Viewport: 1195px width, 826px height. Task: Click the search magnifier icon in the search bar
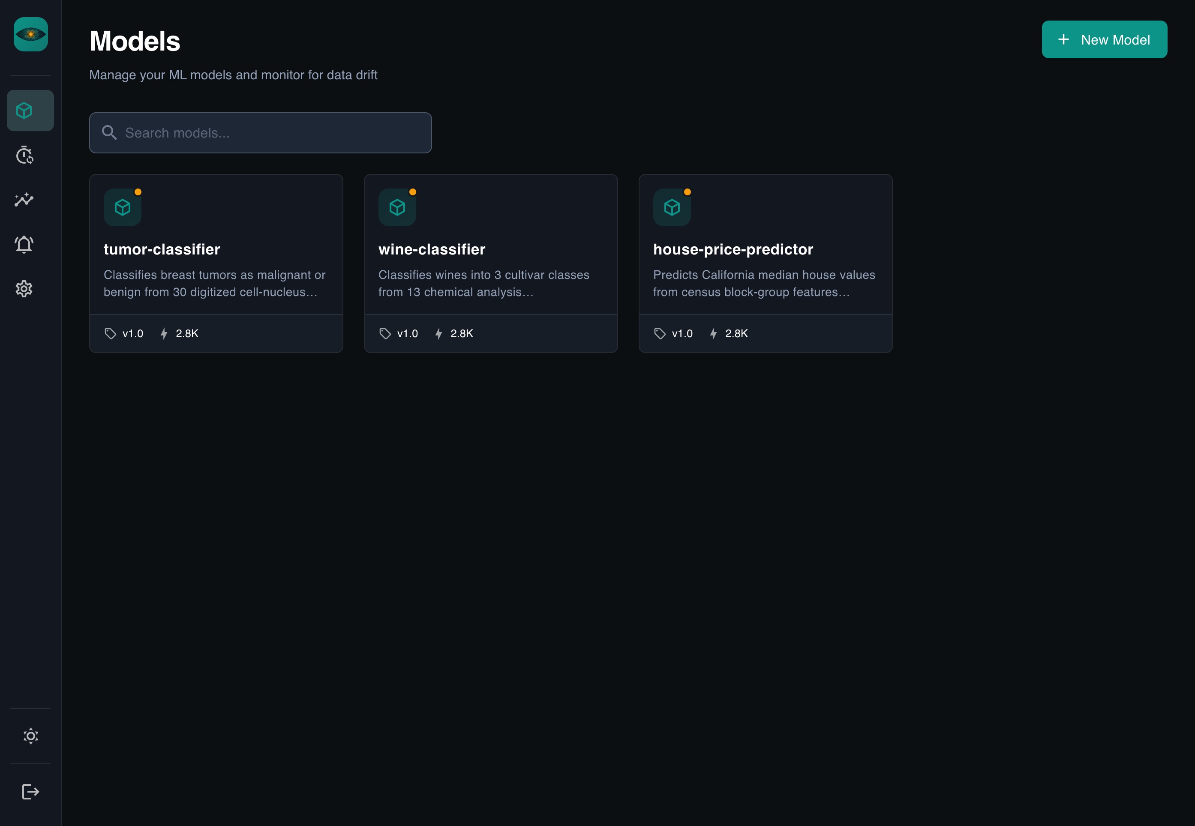(110, 132)
